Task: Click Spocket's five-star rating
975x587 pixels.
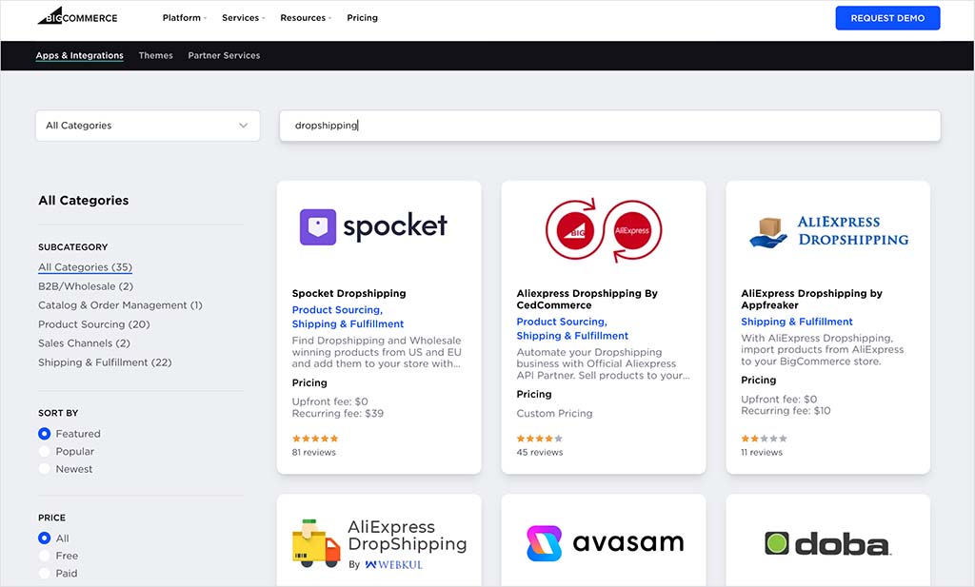Action: point(315,439)
